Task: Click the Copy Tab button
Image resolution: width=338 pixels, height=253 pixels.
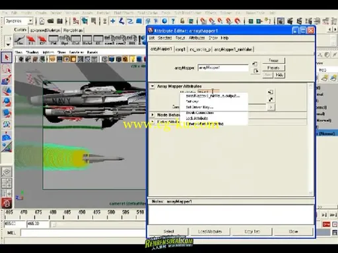Action: tap(252, 231)
